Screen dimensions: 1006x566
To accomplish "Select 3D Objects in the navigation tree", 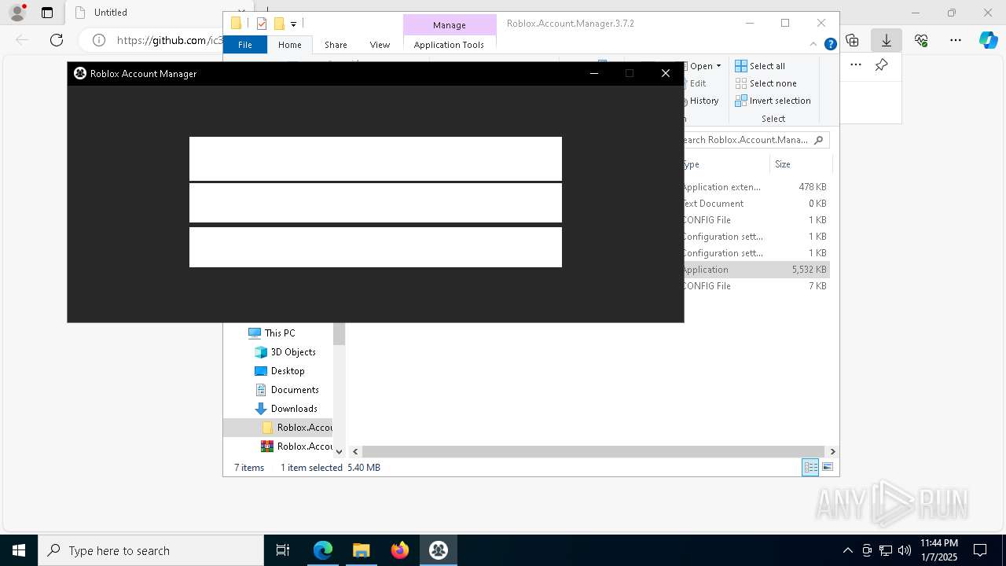I will point(285,352).
